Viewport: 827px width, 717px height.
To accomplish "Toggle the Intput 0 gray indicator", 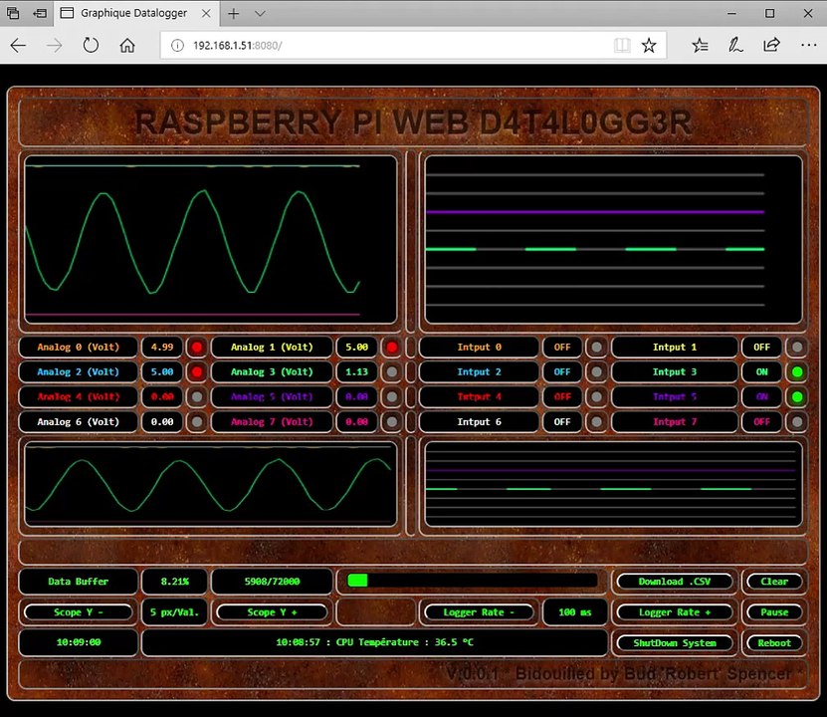I will 596,348.
